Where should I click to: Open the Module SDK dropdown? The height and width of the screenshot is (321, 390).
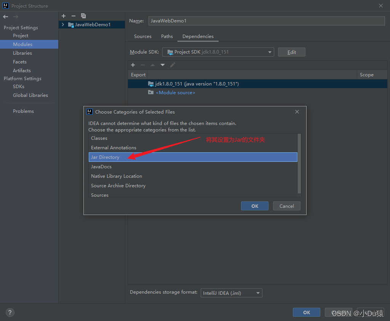click(218, 52)
